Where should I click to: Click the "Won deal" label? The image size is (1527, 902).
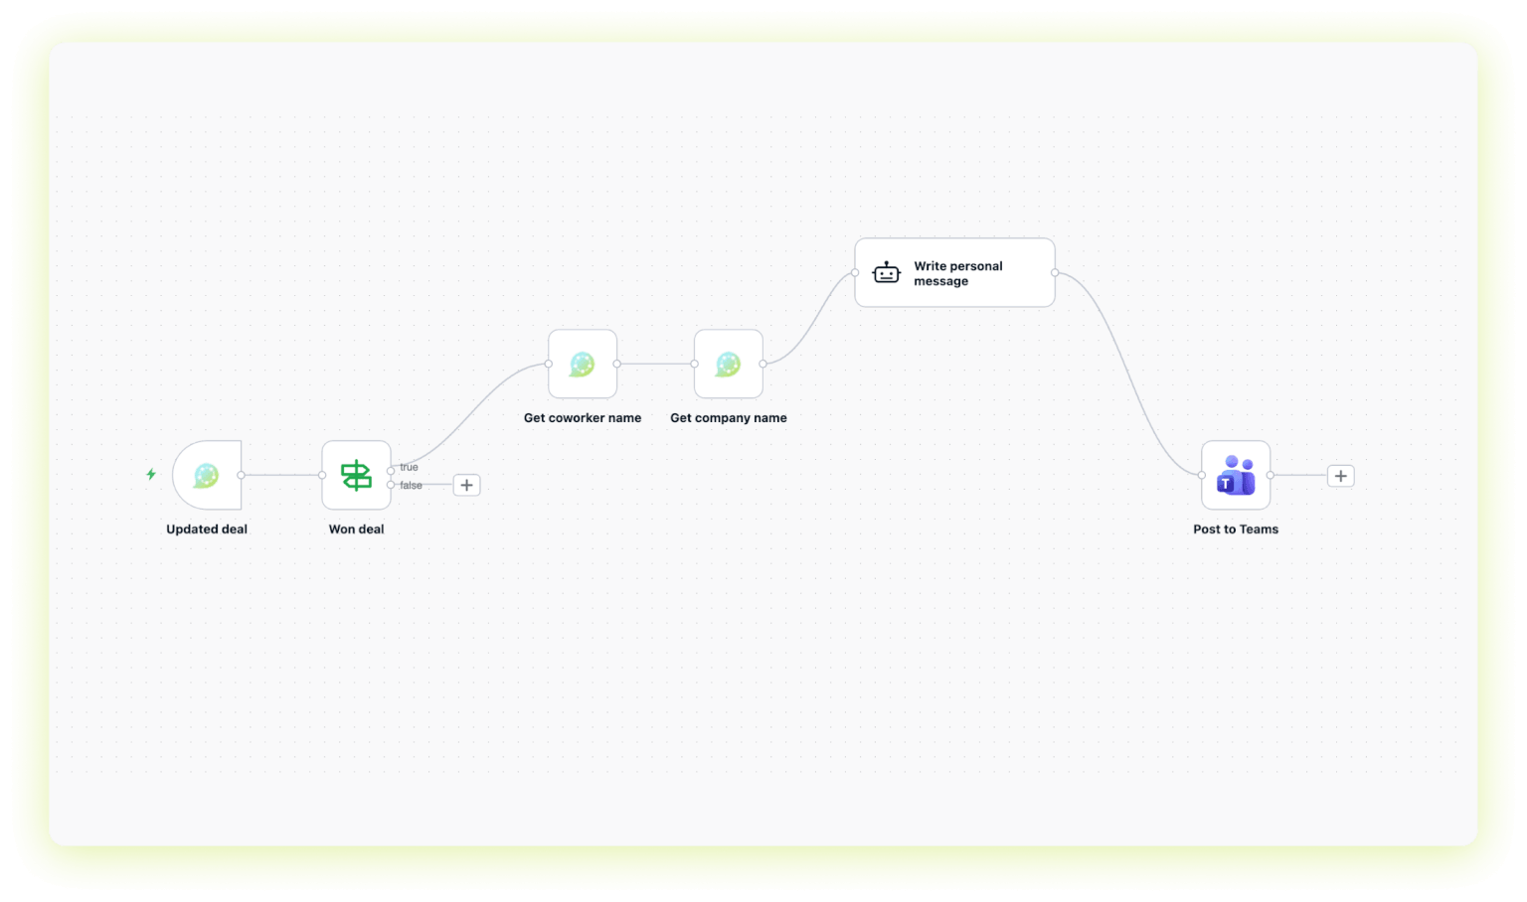tap(356, 529)
